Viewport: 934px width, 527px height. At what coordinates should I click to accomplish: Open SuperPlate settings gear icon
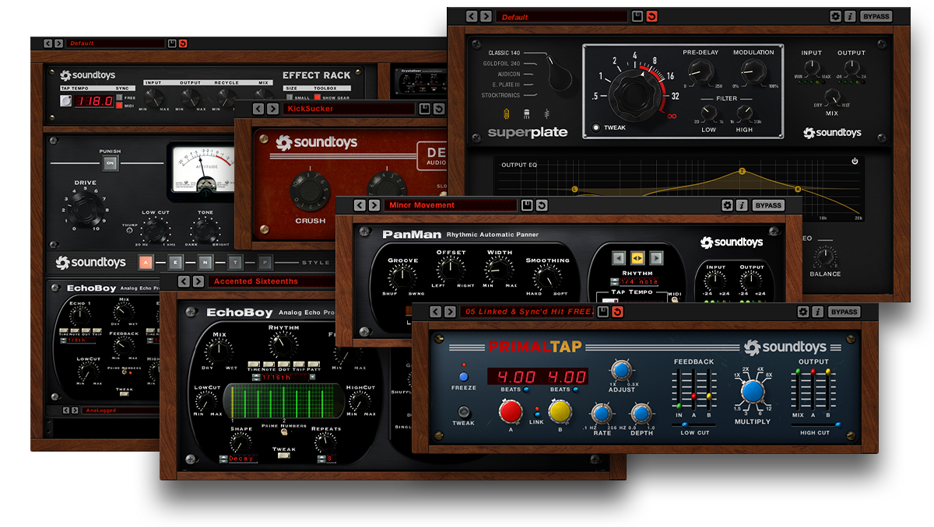(835, 16)
